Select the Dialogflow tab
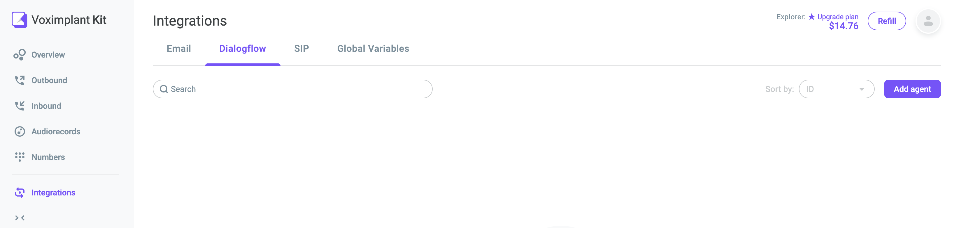 [x=243, y=48]
